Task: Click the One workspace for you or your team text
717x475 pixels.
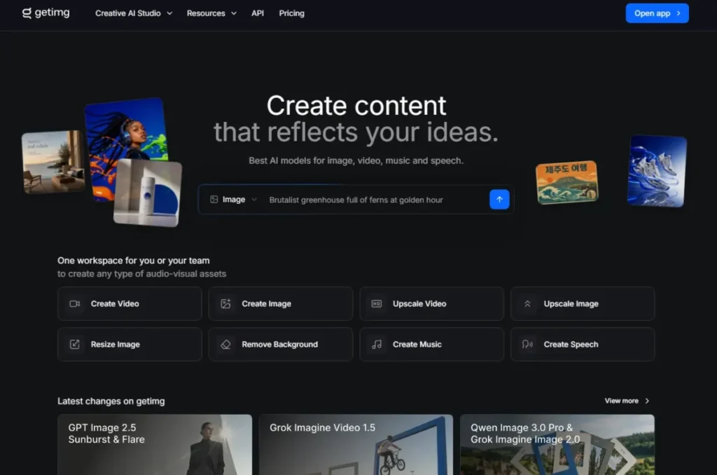Action: coord(134,261)
